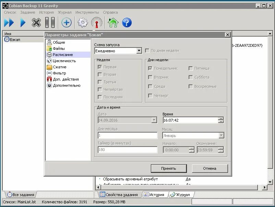Toggle the По дням недели checkbox
The height and width of the screenshot is (207, 275).
(147, 51)
